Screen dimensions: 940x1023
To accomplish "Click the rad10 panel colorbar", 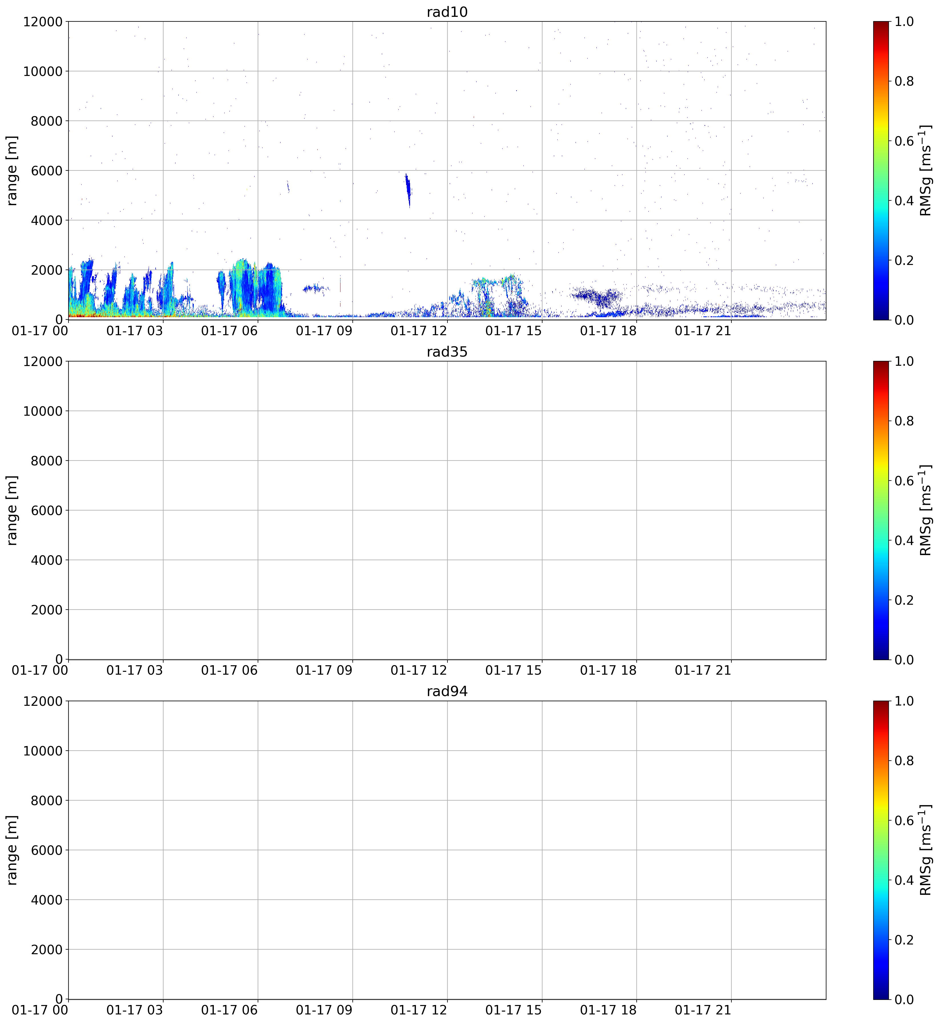I will coord(881,170).
